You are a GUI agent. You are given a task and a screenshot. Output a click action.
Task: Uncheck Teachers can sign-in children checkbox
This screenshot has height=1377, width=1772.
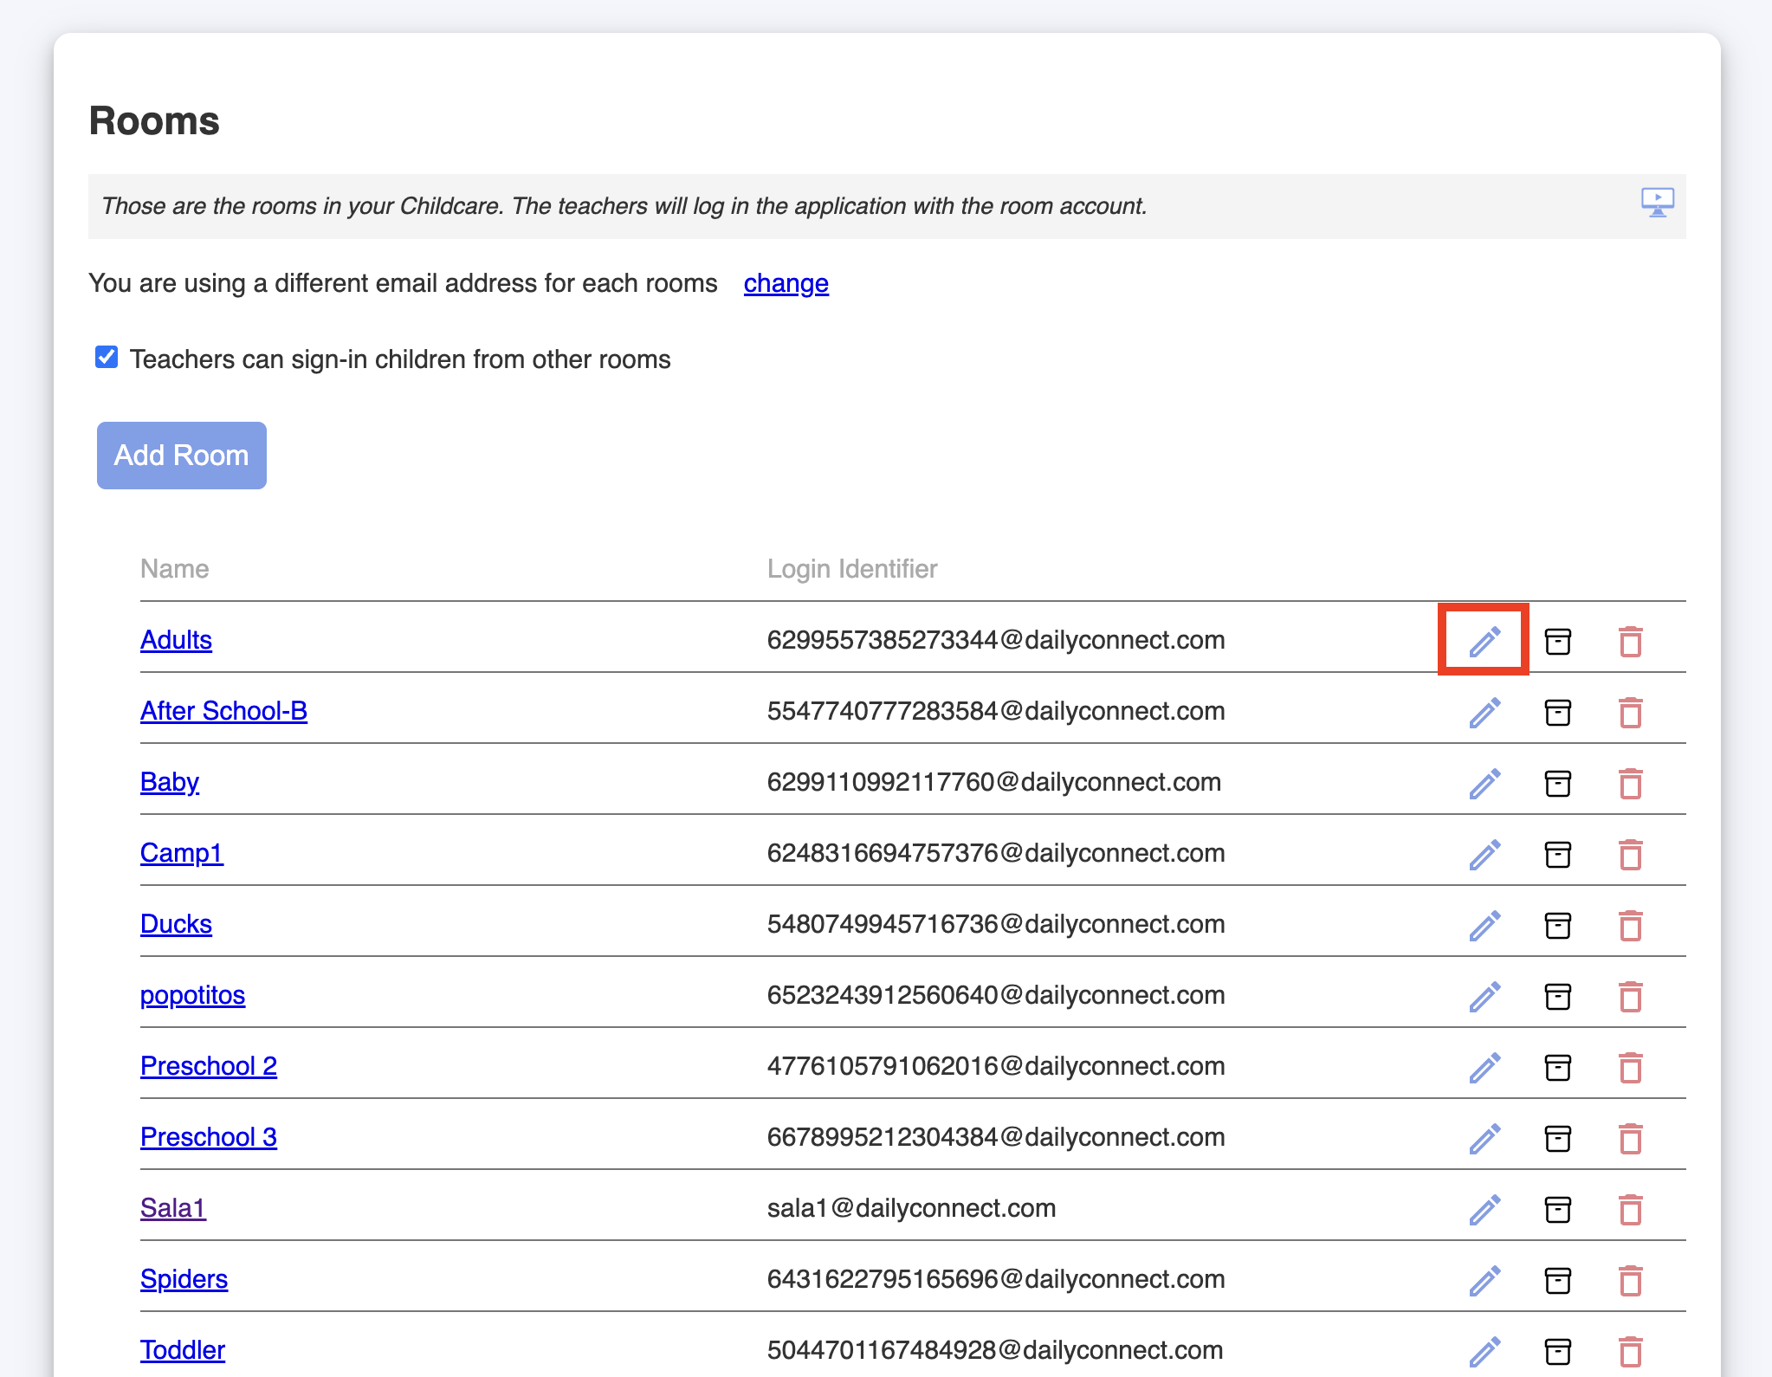[107, 357]
